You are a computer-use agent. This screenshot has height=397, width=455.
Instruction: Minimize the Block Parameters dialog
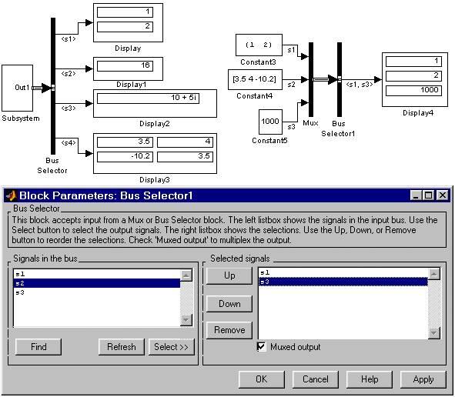[416, 195]
